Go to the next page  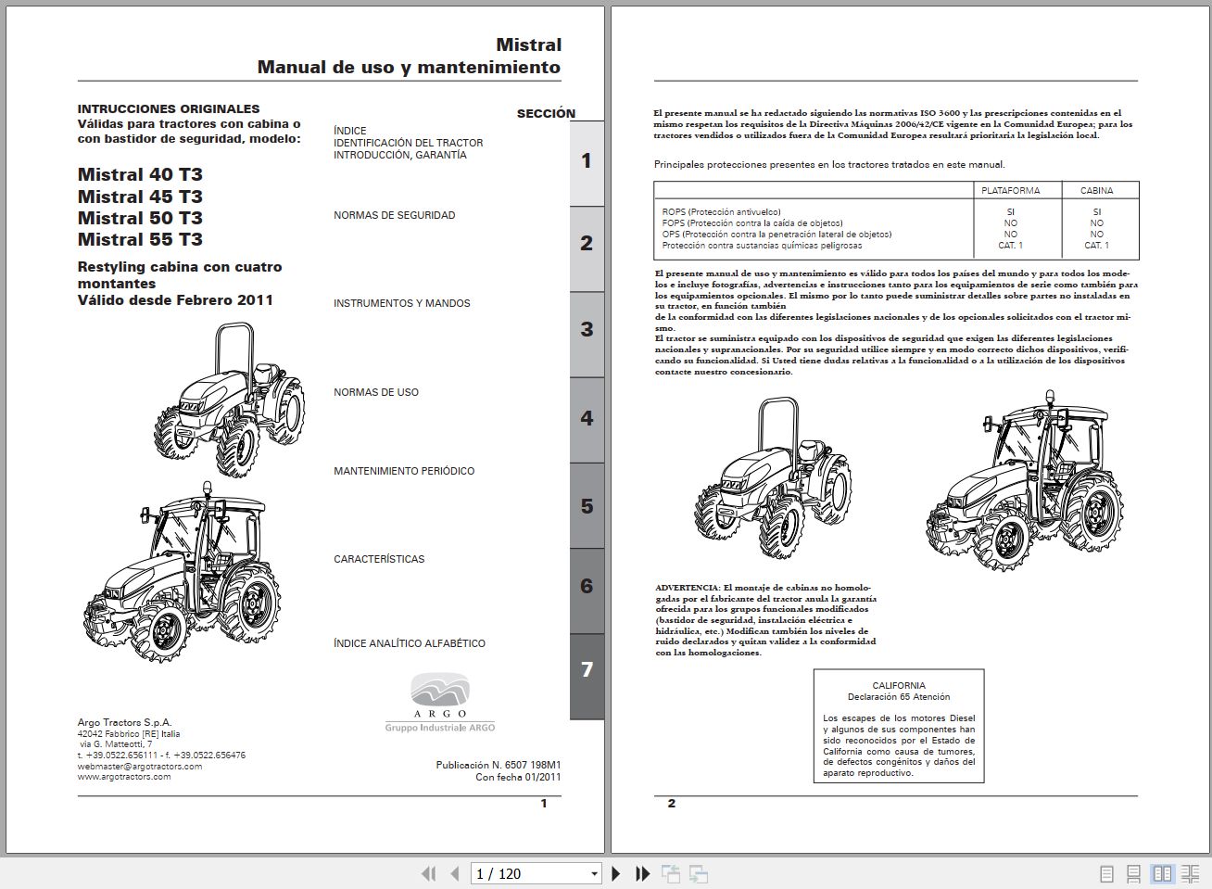616,873
